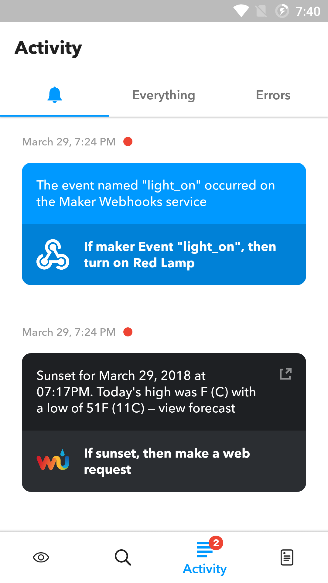The image size is (328, 583).
Task: Open the applets list icon in bottom navigation
Action: pyautogui.click(x=287, y=557)
